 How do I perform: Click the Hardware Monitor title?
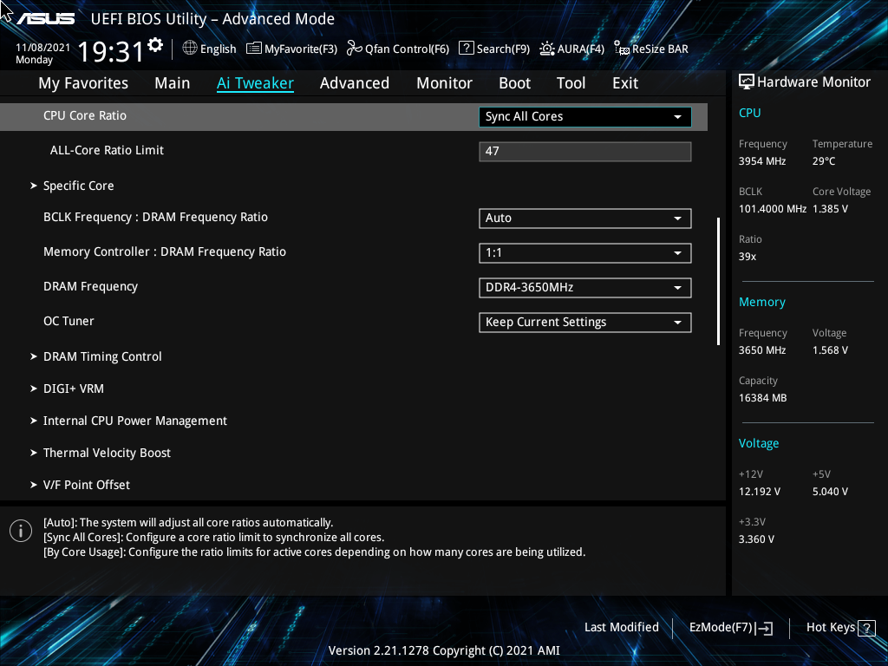pos(813,82)
